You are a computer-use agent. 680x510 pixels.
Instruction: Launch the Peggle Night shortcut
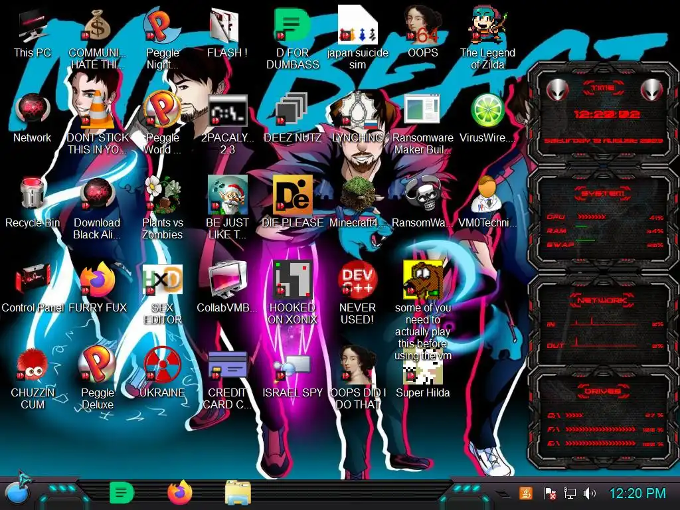(162, 27)
